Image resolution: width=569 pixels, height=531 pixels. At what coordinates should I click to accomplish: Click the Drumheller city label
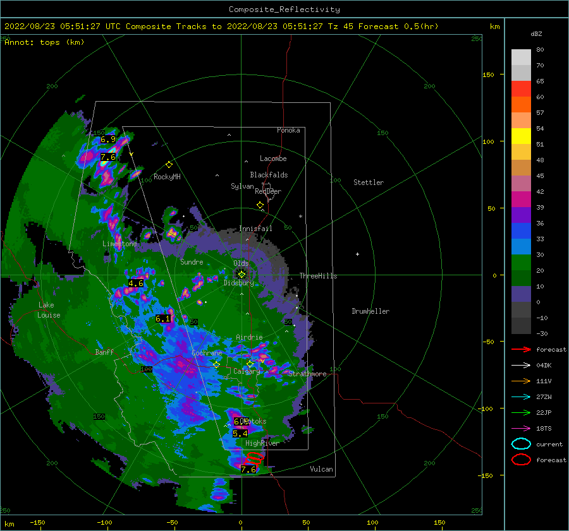(370, 311)
